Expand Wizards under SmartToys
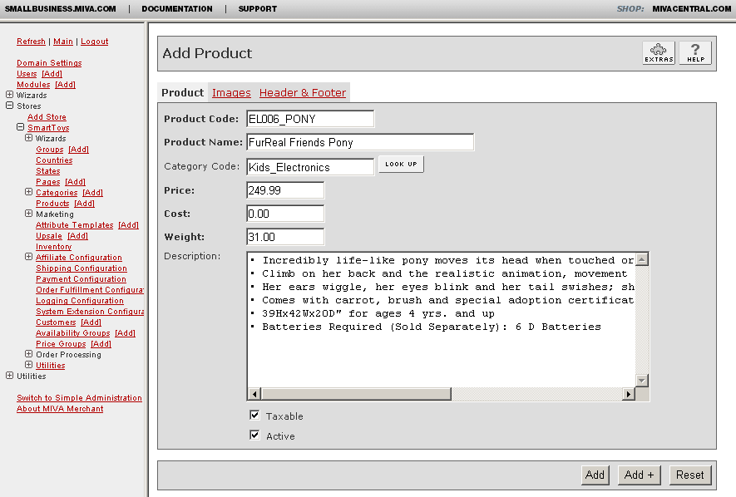The width and height of the screenshot is (736, 497). click(x=28, y=138)
